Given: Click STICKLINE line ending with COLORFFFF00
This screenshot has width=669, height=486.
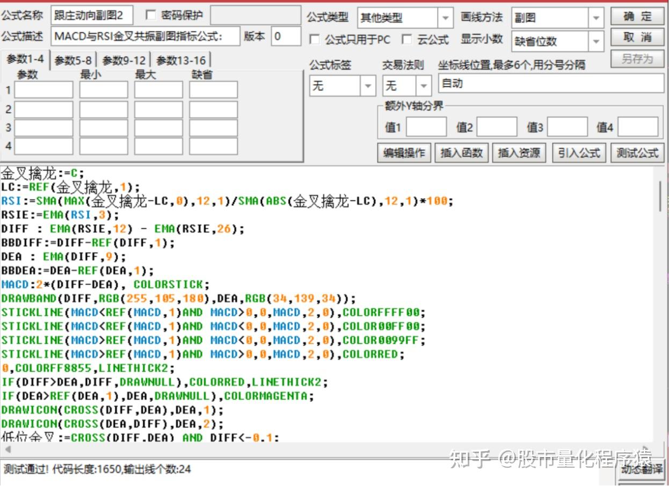Looking at the screenshot, I should (213, 313).
